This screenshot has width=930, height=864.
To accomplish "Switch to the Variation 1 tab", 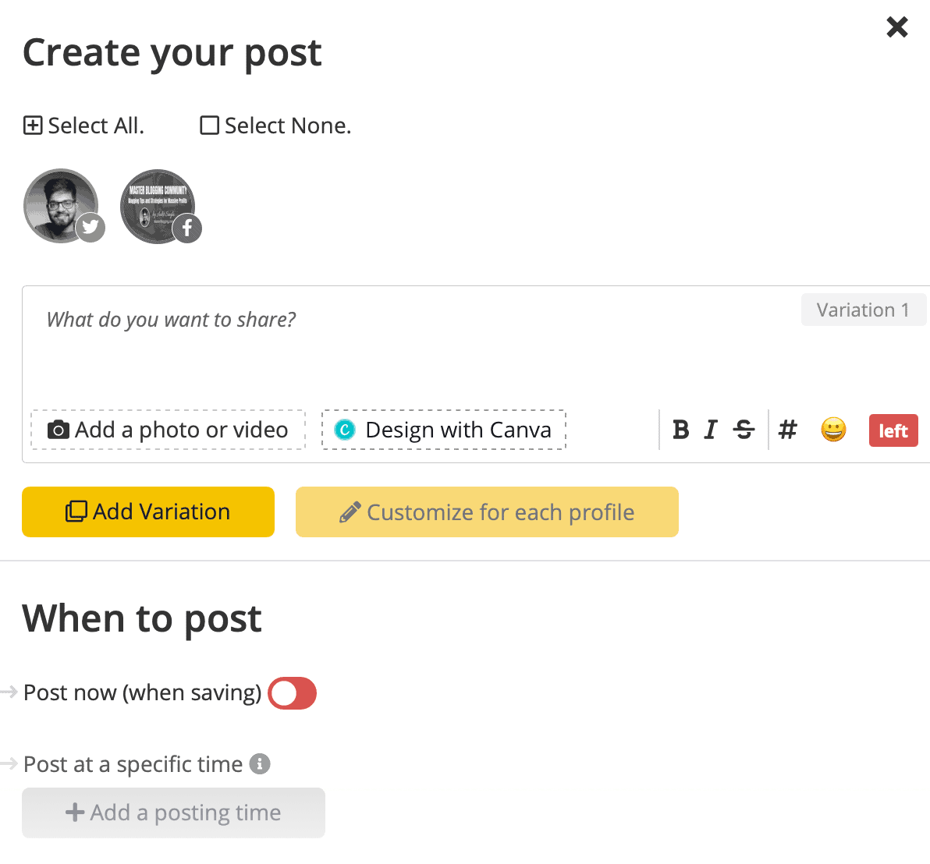I will (x=864, y=310).
